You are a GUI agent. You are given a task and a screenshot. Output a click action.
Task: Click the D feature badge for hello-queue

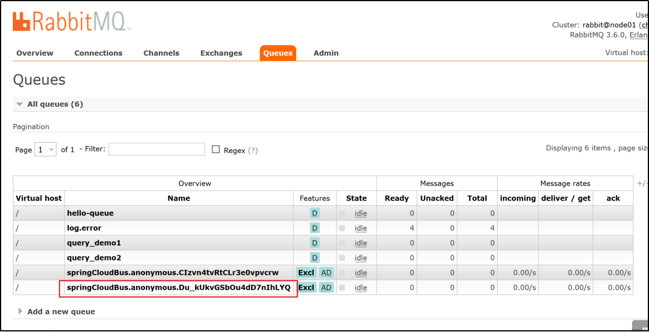pos(314,213)
